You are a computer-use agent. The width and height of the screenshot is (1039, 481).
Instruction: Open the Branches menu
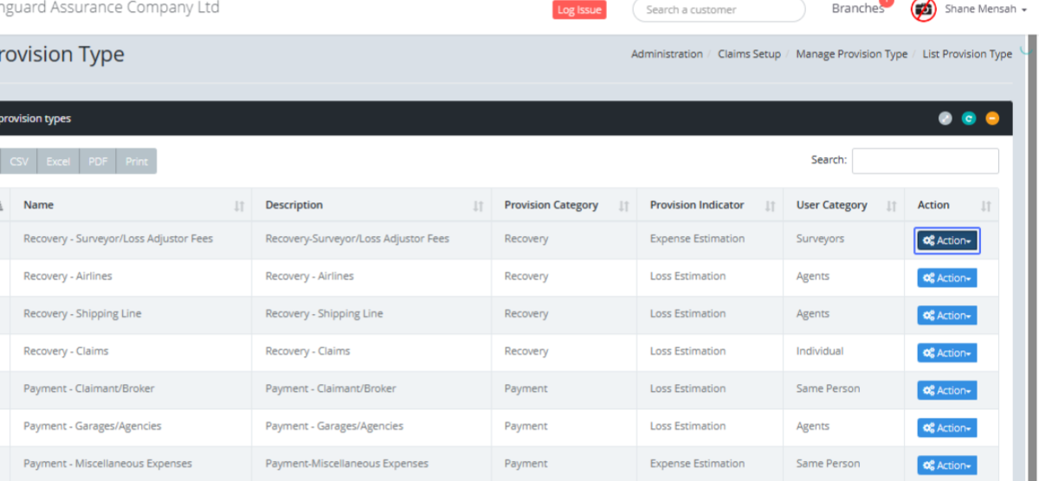(x=857, y=10)
